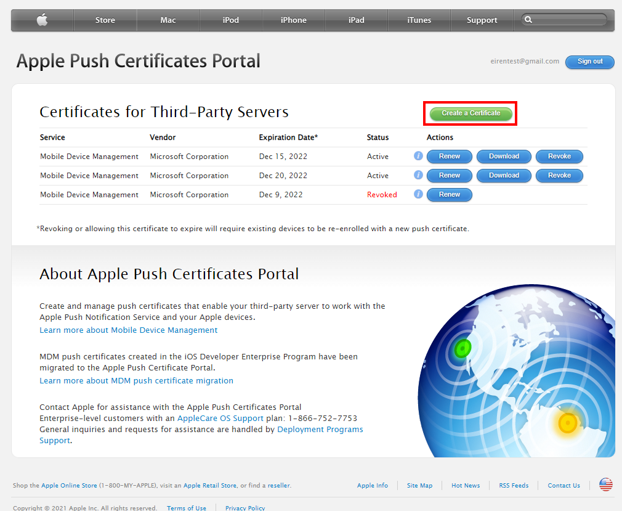The image size is (622, 511).
Task: Click the eirentest@gmail.com account text
Action: pyautogui.click(x=525, y=61)
